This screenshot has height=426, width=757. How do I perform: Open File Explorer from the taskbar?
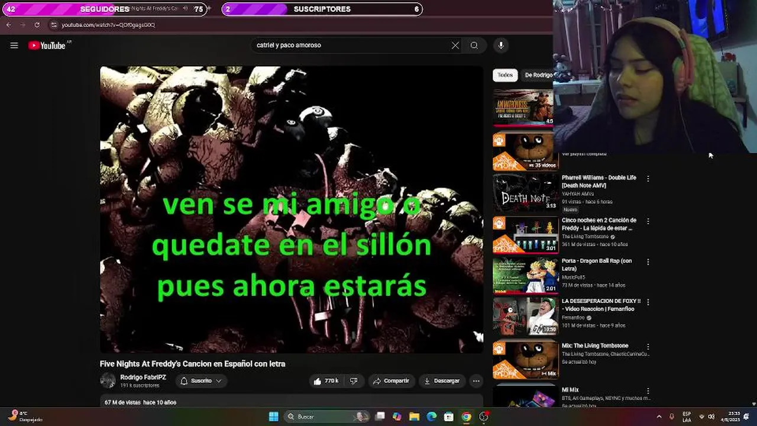coord(414,417)
